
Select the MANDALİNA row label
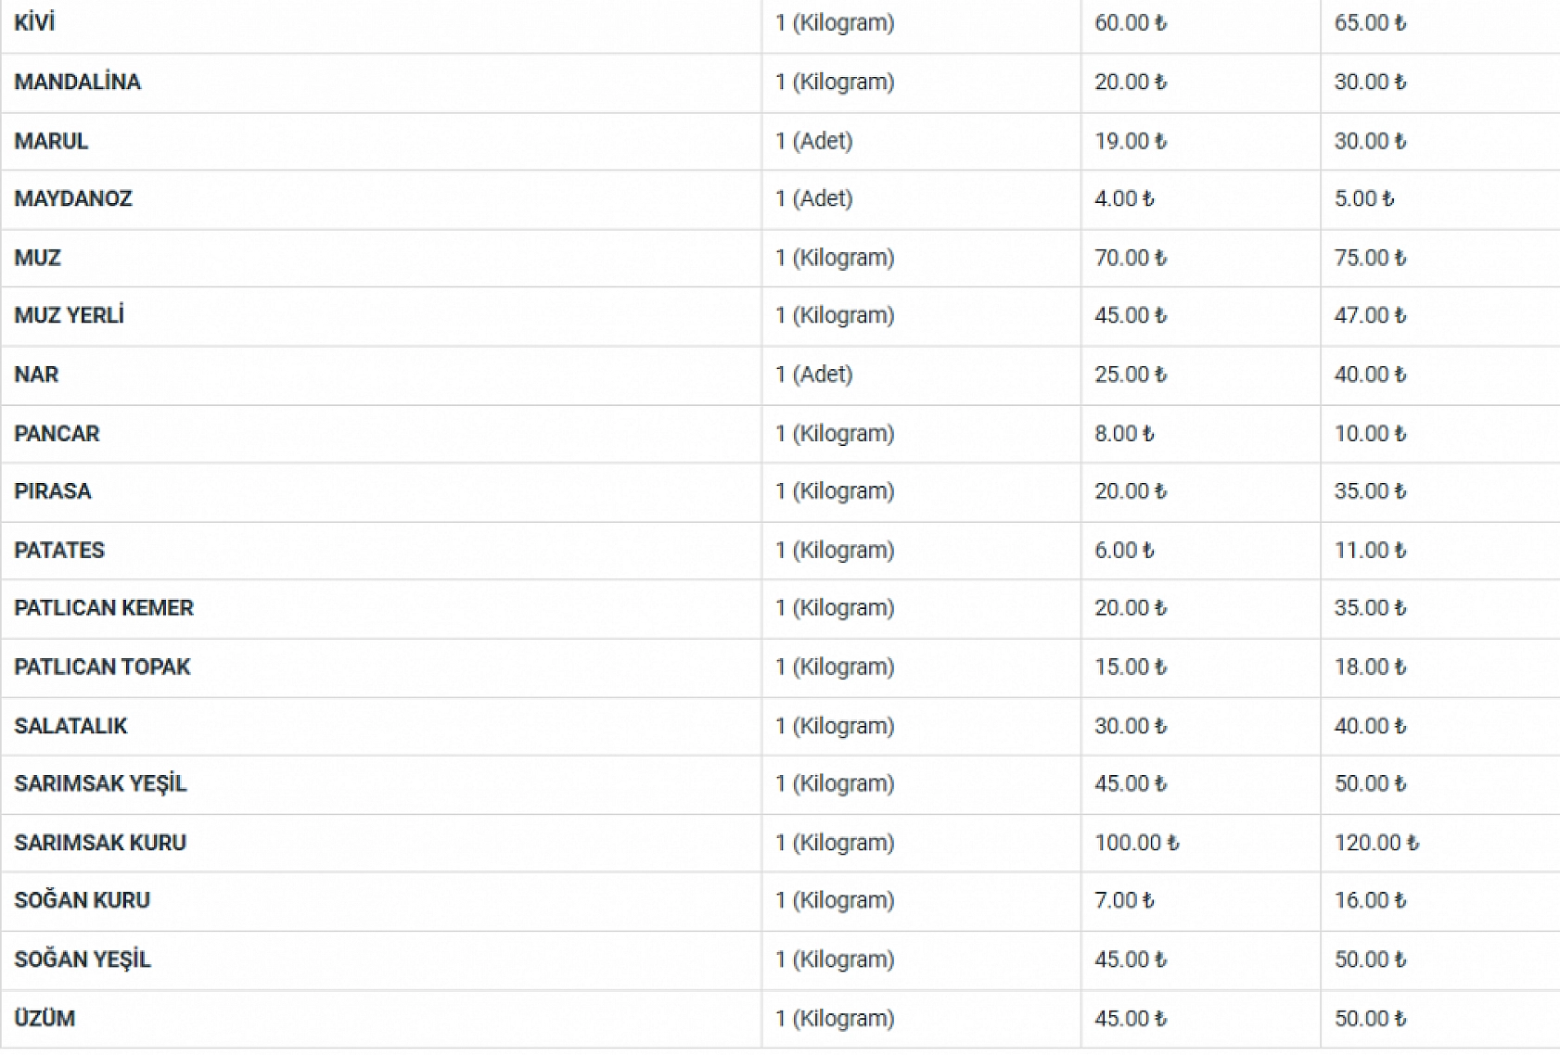click(78, 83)
